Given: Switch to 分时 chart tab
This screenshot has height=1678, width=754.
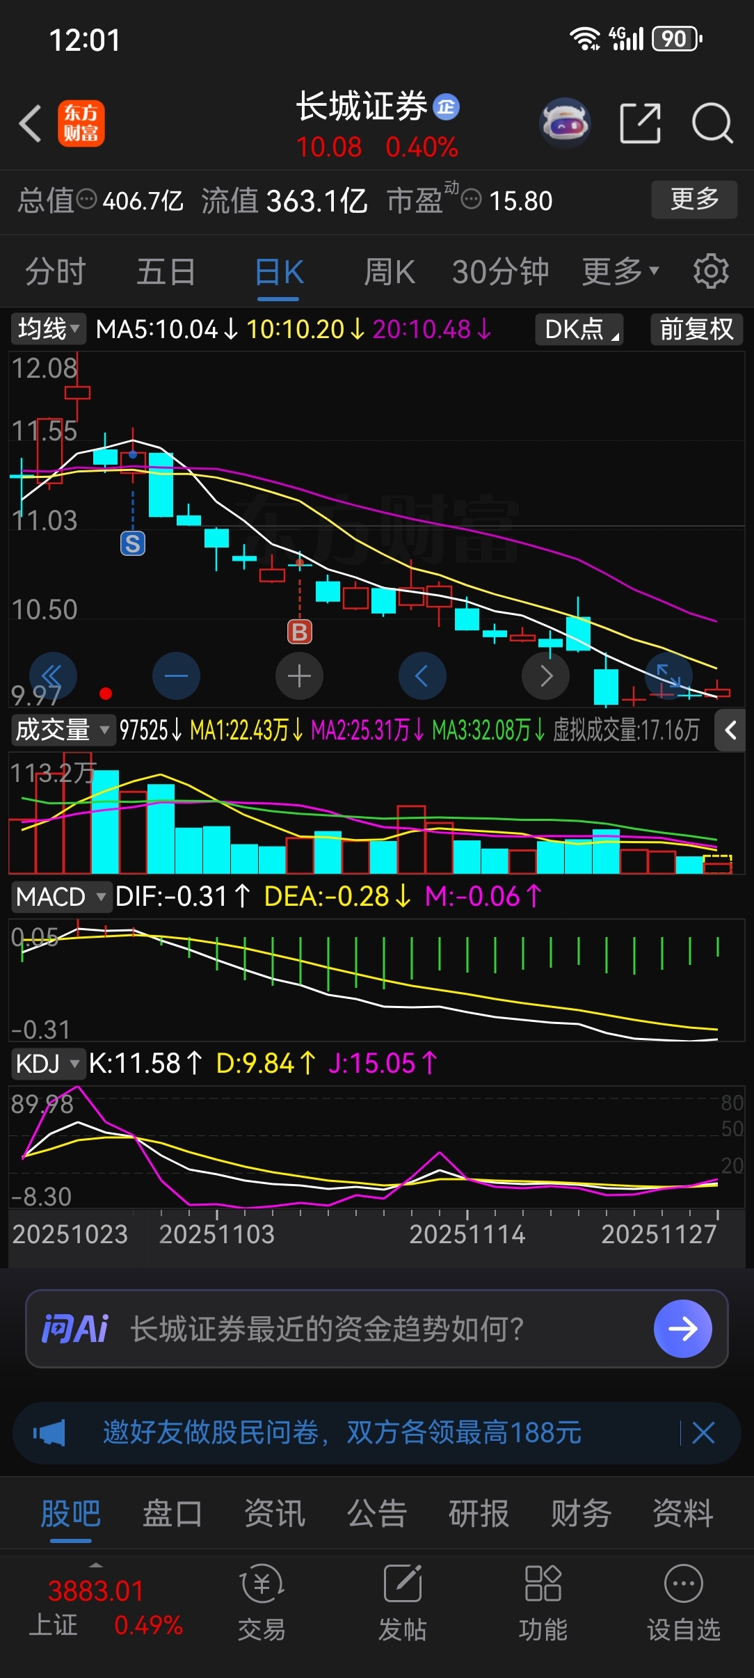Looking at the screenshot, I should pyautogui.click(x=56, y=271).
